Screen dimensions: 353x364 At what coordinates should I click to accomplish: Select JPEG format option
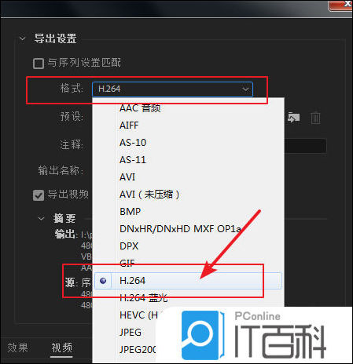click(131, 333)
